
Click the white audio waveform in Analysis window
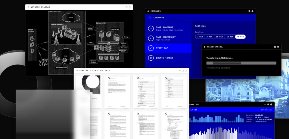click(x=213, y=133)
